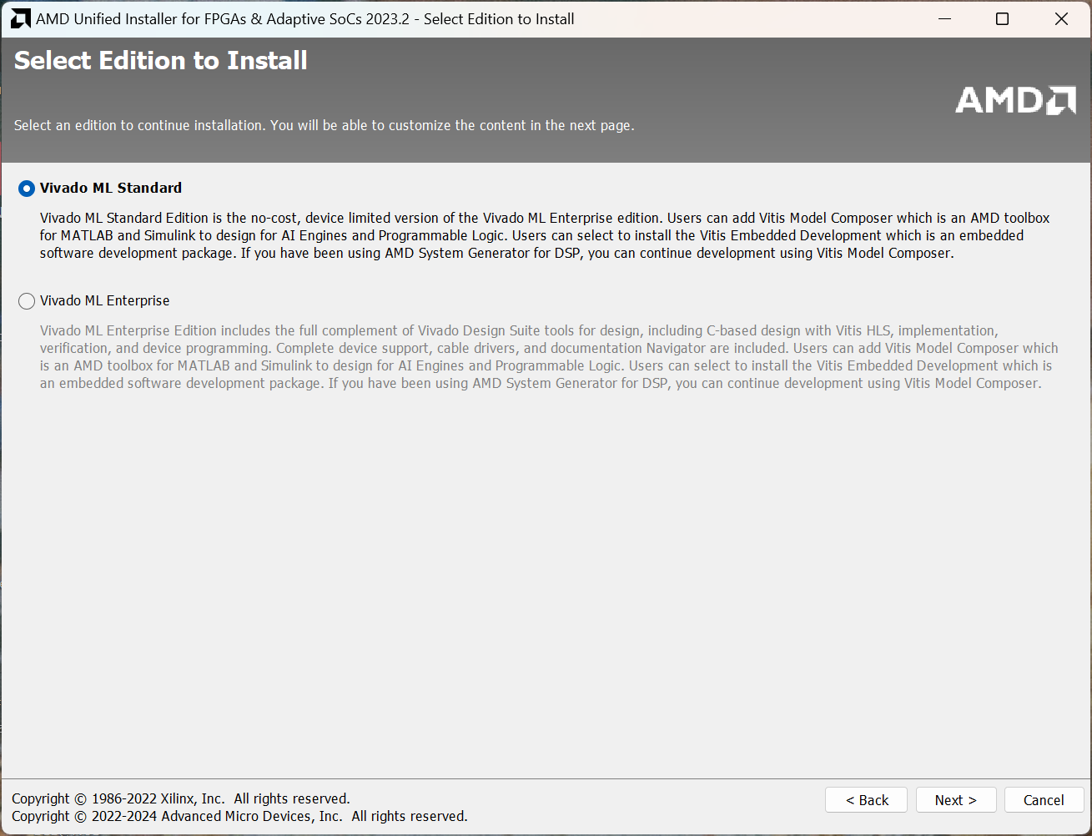The image size is (1092, 836).
Task: Go back with the Back button
Action: point(866,800)
